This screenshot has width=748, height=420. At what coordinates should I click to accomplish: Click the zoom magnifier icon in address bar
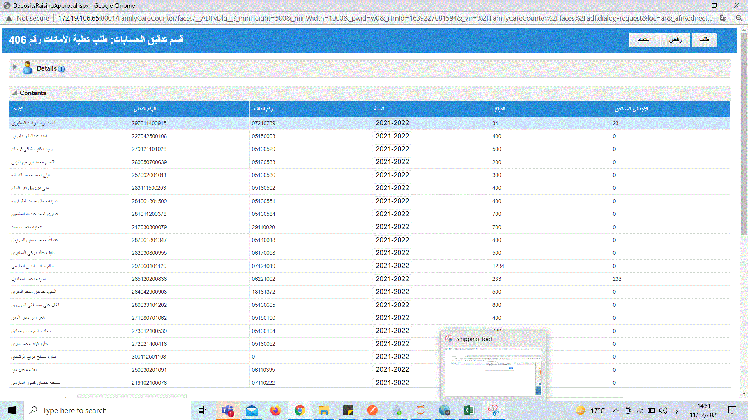pyautogui.click(x=739, y=18)
